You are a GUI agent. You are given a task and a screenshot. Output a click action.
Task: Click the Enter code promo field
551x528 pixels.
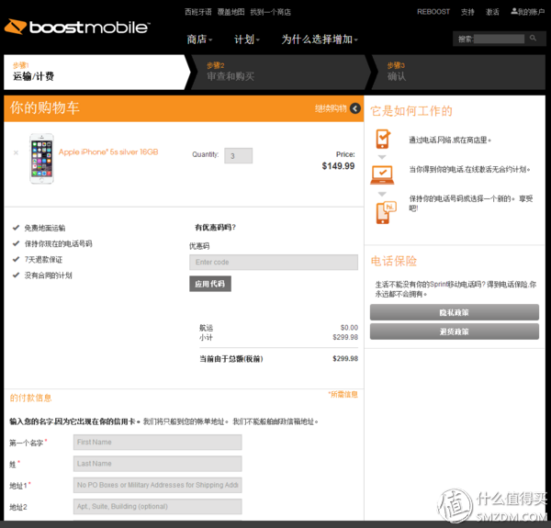[x=274, y=262]
